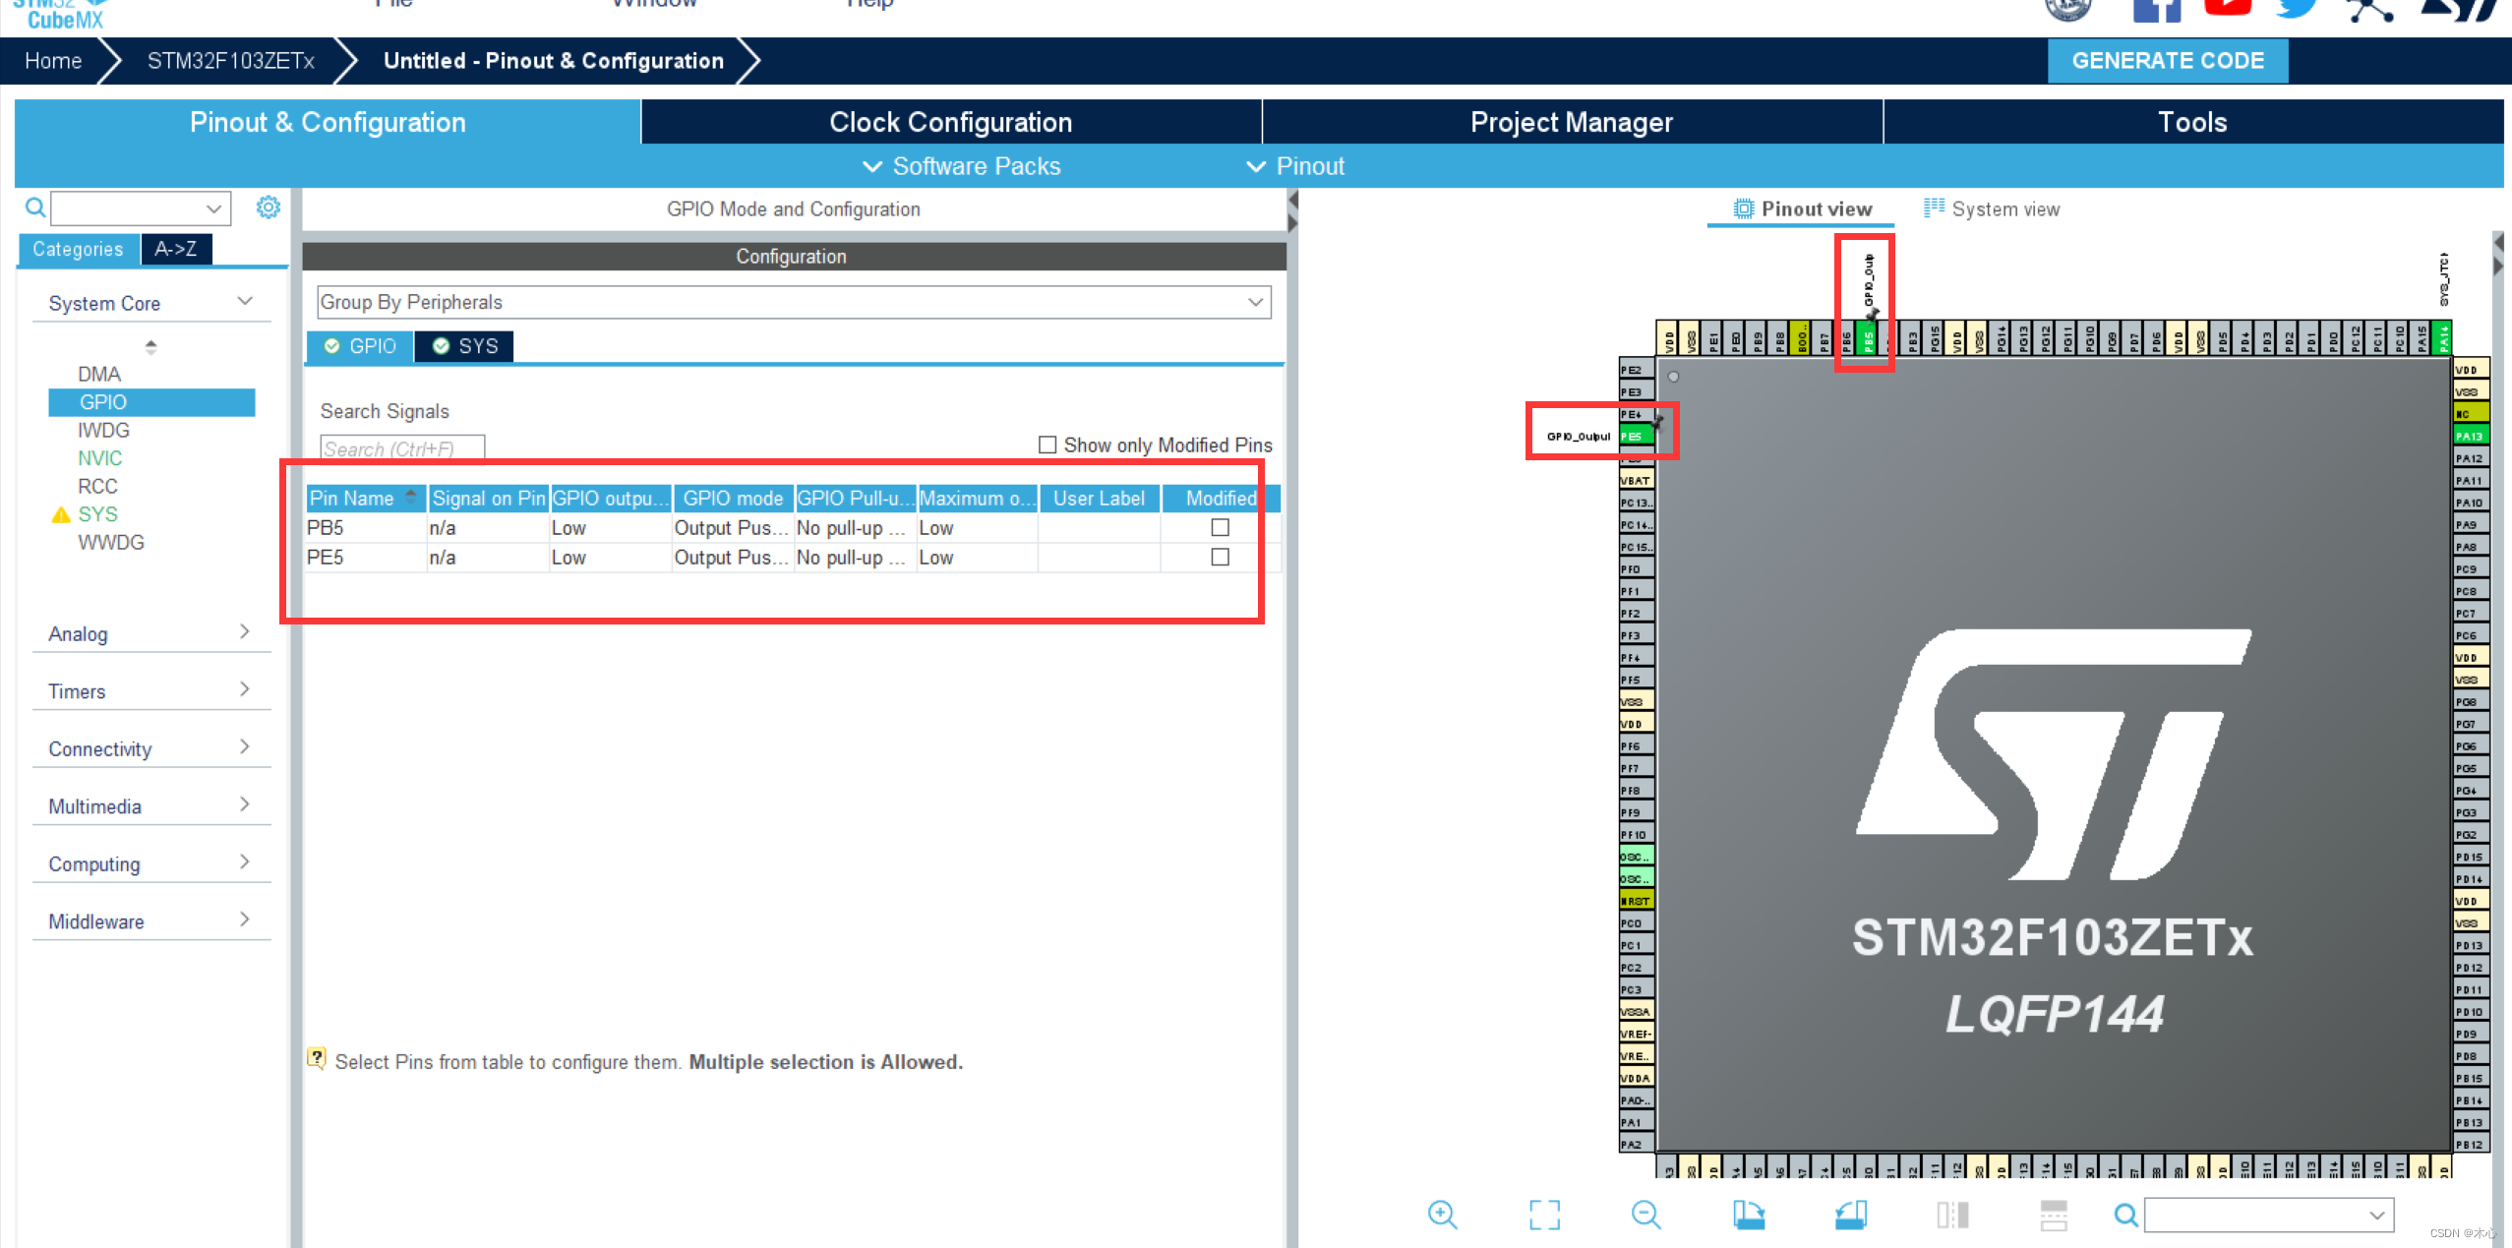The width and height of the screenshot is (2512, 1248).
Task: Select WWDG under System Core
Action: [x=111, y=542]
